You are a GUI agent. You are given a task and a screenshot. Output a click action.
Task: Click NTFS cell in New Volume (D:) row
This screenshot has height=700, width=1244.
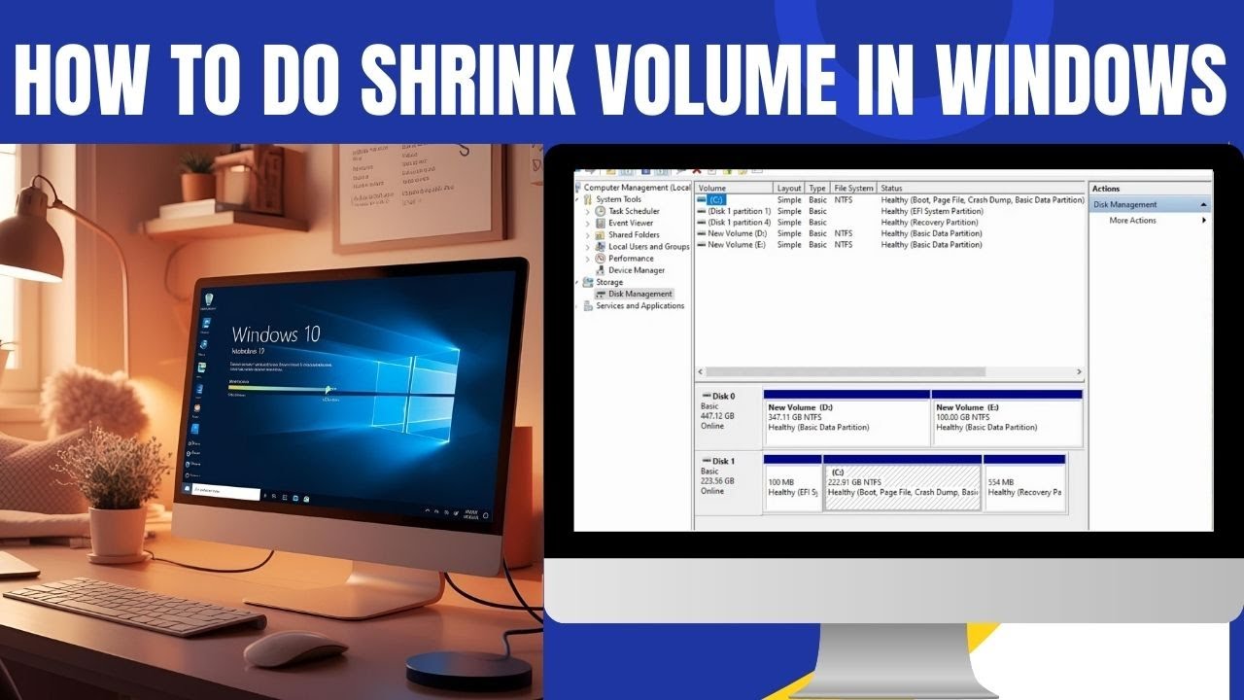pyautogui.click(x=843, y=233)
